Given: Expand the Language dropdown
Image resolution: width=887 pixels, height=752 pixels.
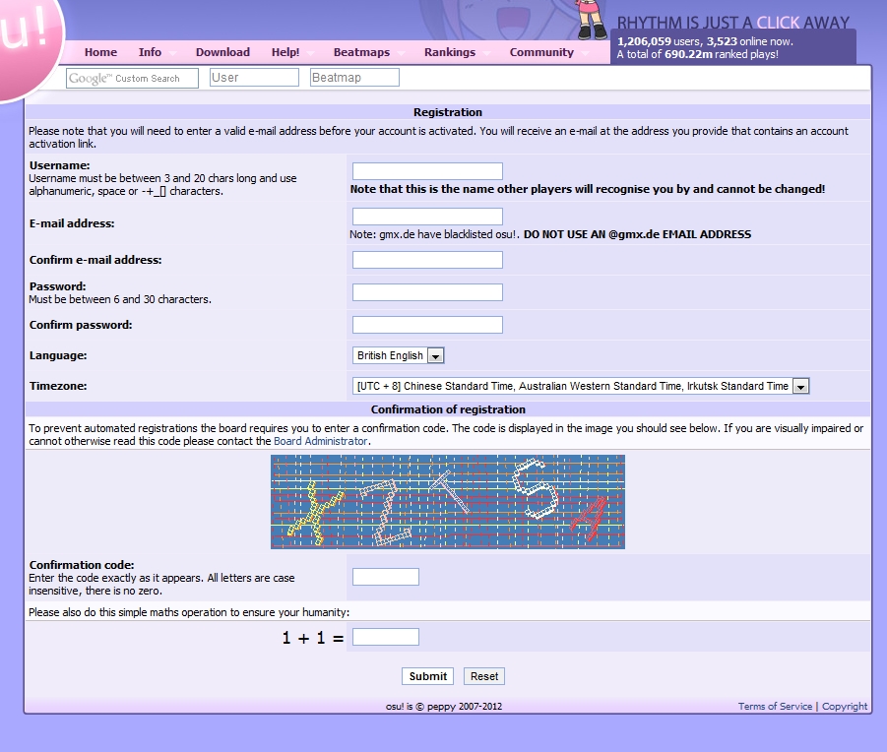Looking at the screenshot, I should [399, 355].
